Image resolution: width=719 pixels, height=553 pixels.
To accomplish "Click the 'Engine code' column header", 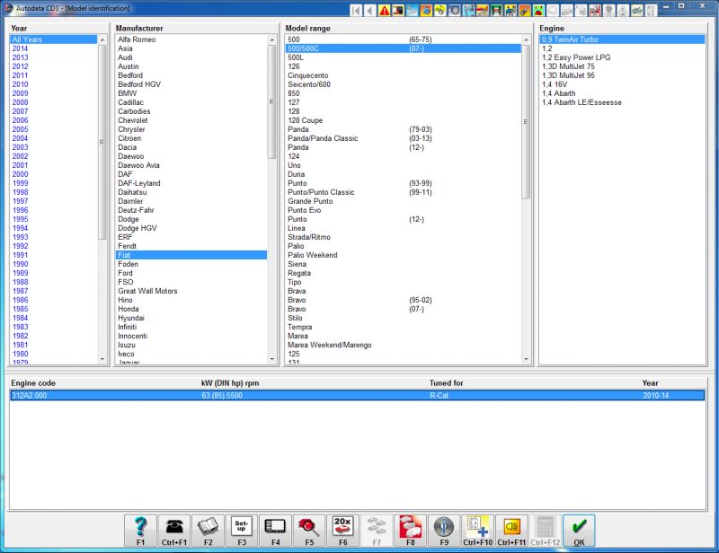I will tap(33, 383).
